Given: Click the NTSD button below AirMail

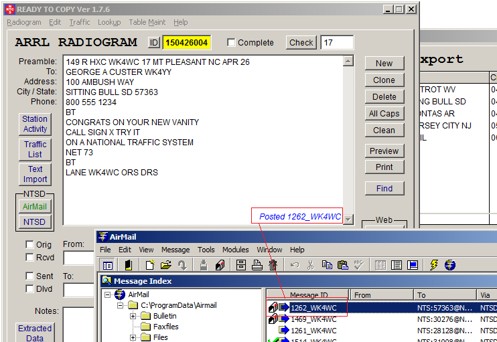Looking at the screenshot, I should click(x=35, y=222).
